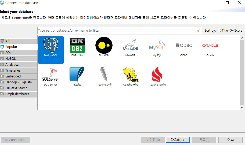Switch to Full-text search category
This screenshot has height=145, width=245.
pos(19,88)
